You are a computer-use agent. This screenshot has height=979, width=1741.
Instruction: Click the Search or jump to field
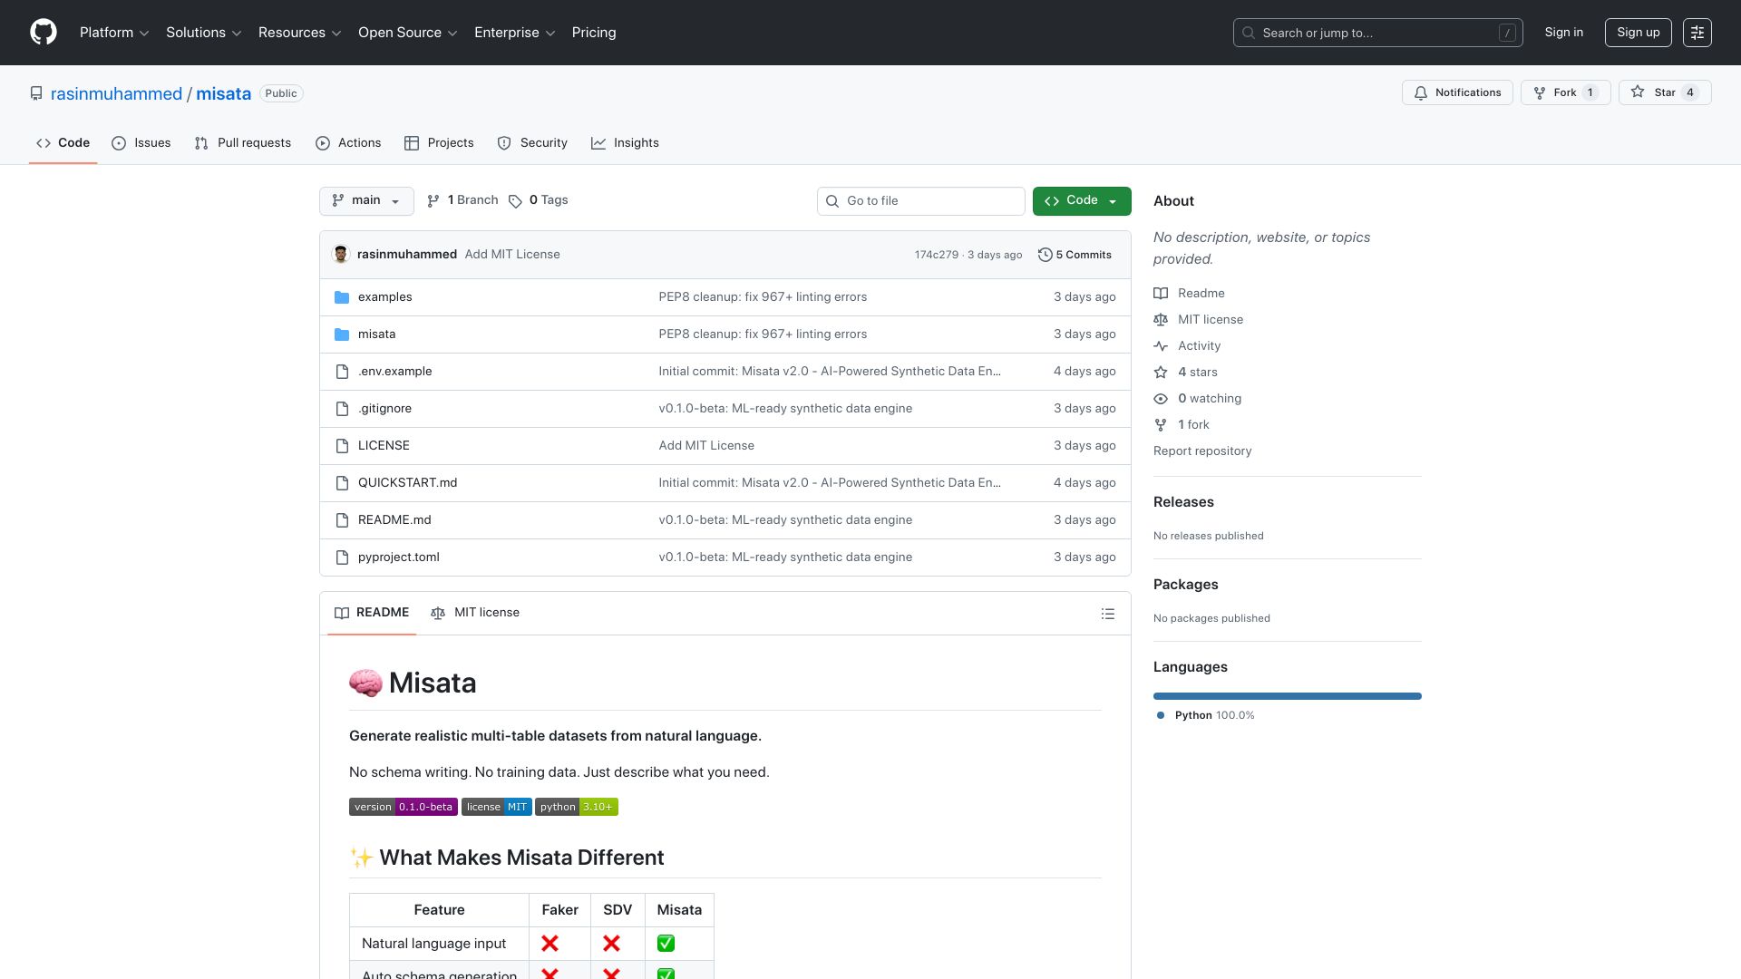pos(1377,33)
